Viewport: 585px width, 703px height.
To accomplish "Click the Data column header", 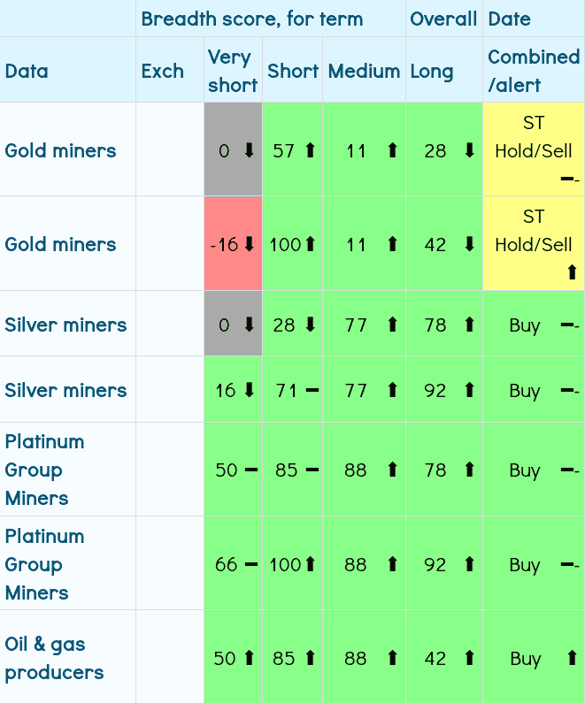I will [x=27, y=71].
